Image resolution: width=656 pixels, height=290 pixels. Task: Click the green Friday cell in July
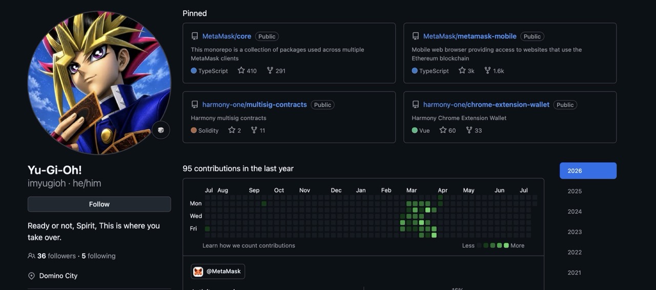coord(208,229)
